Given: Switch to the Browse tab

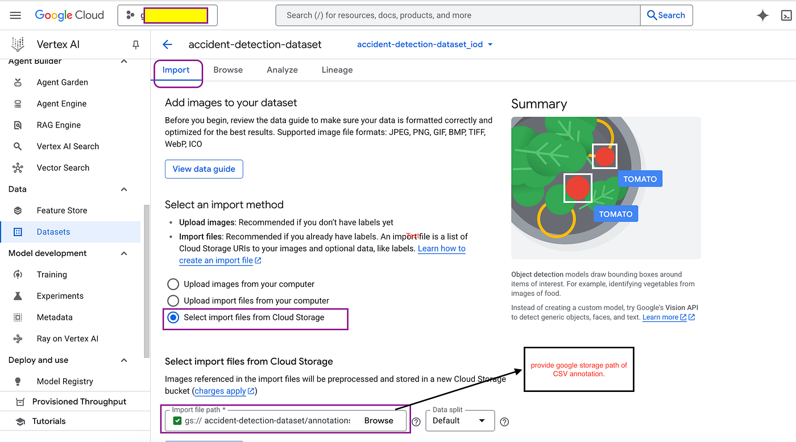Looking at the screenshot, I should [x=228, y=70].
